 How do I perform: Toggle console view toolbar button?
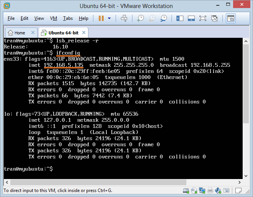click(x=231, y=18)
